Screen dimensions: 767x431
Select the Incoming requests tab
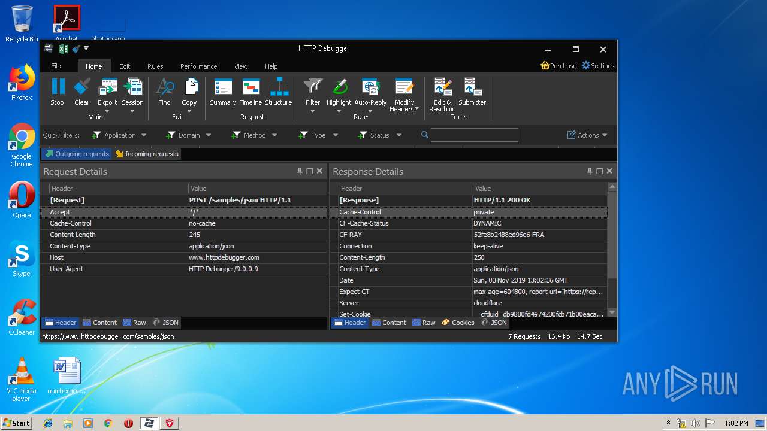click(147, 154)
